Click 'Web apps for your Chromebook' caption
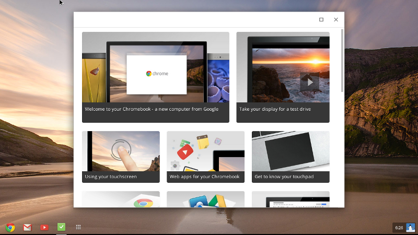This screenshot has height=235, width=418. coord(204,177)
